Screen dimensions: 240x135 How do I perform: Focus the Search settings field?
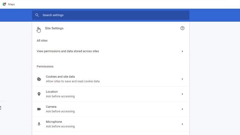(x=111, y=15)
